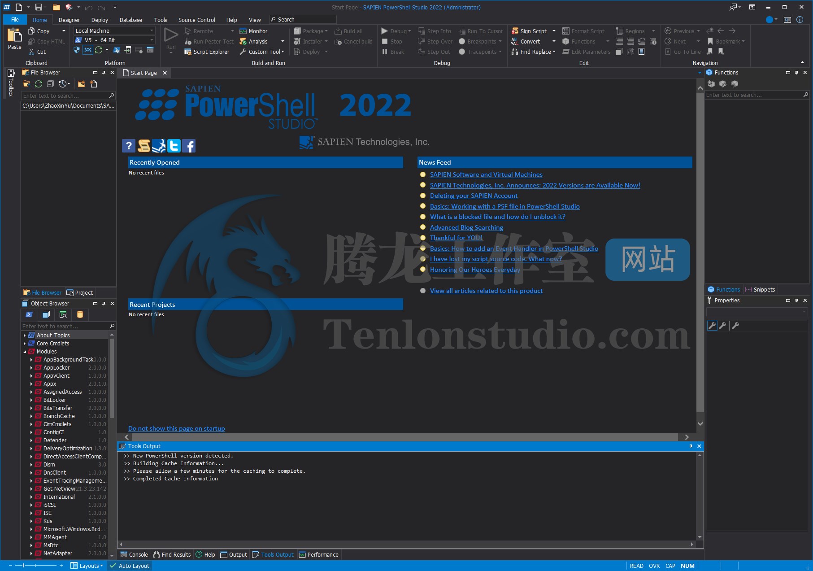Select the database icon in Object Browser toolbar
This screenshot has height=571, width=813.
click(80, 314)
